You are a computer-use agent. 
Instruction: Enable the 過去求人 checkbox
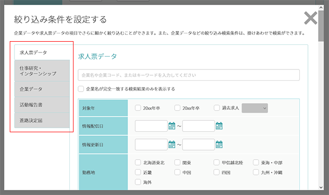click(x=217, y=108)
